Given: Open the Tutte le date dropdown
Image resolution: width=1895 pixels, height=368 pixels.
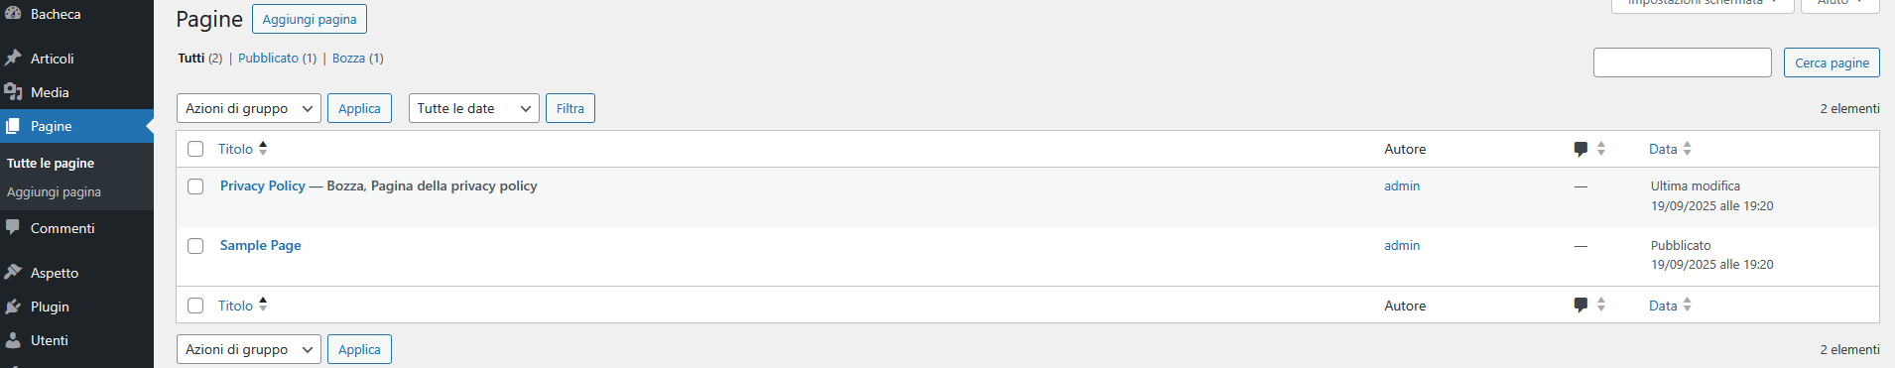Looking at the screenshot, I should pos(474,108).
